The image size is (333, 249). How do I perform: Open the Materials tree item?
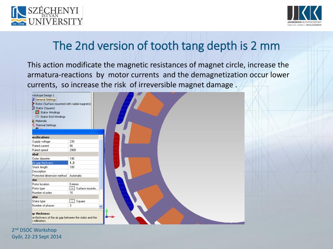pos(41,121)
